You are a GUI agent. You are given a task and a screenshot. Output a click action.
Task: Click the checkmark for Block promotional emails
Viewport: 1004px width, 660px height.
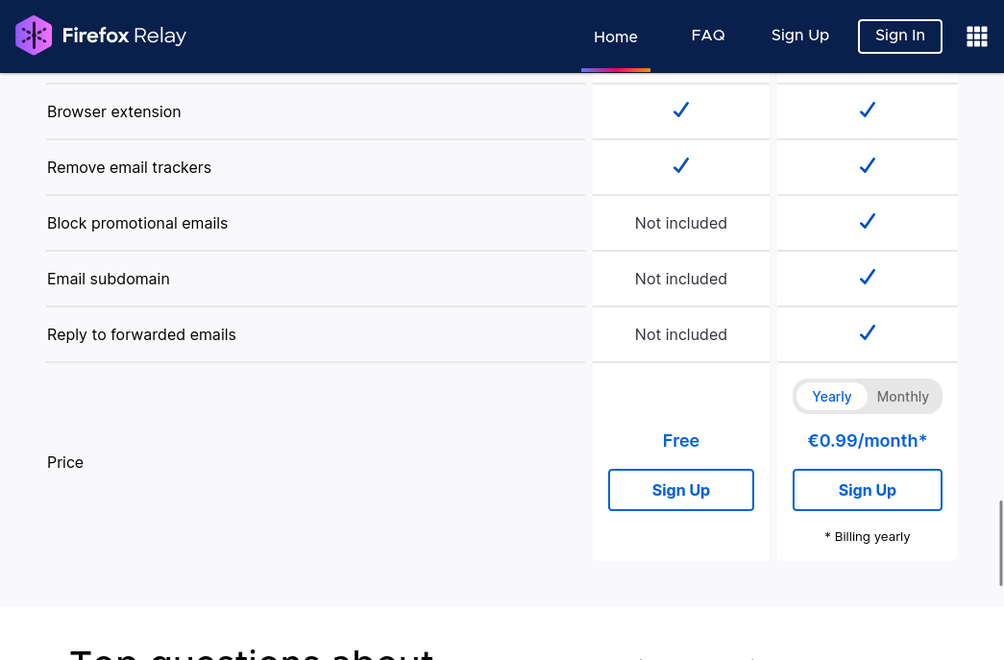[x=867, y=221]
